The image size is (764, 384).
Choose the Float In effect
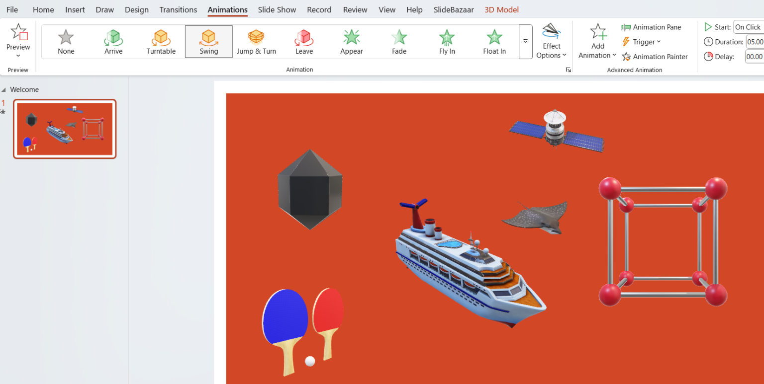tap(494, 41)
